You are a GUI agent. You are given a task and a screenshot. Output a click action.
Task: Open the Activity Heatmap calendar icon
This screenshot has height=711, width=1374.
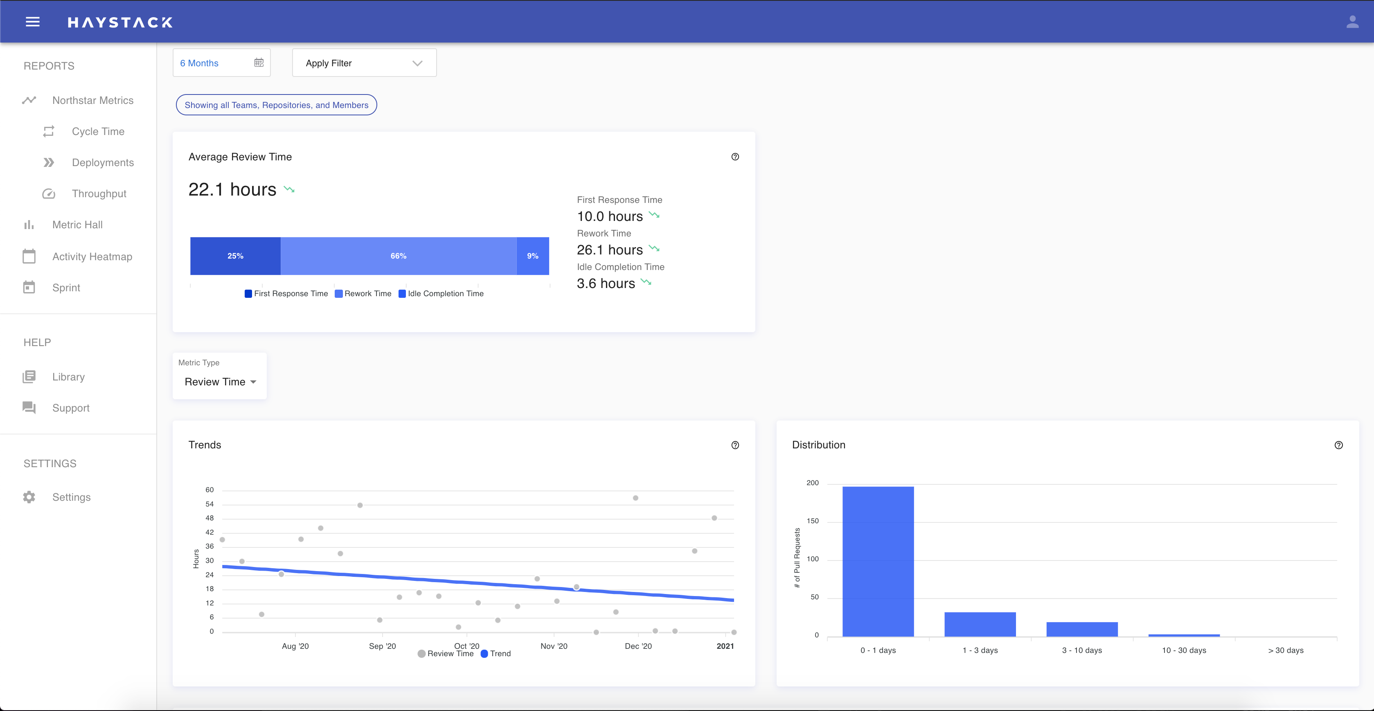[x=29, y=256]
